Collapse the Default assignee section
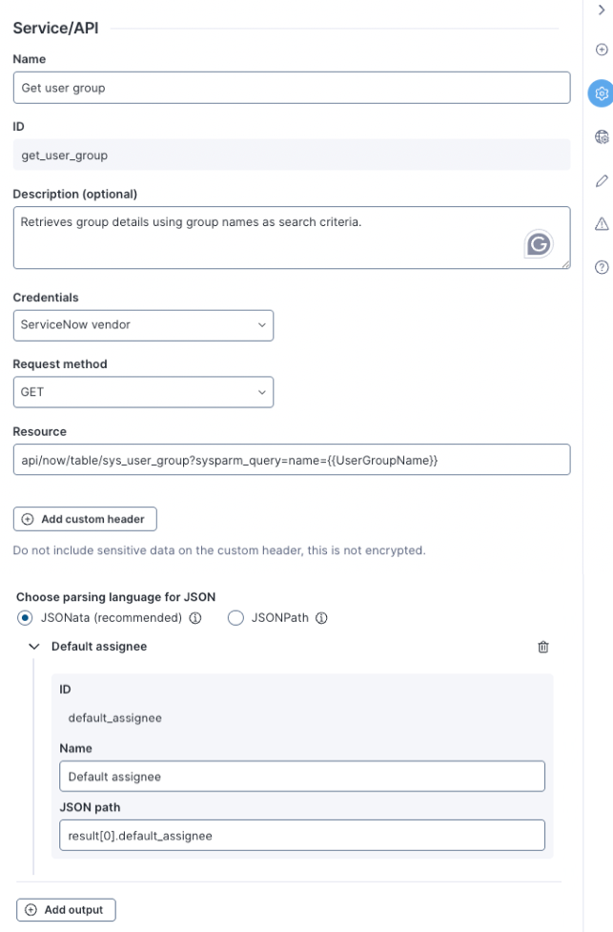This screenshot has width=613, height=932. (x=35, y=647)
